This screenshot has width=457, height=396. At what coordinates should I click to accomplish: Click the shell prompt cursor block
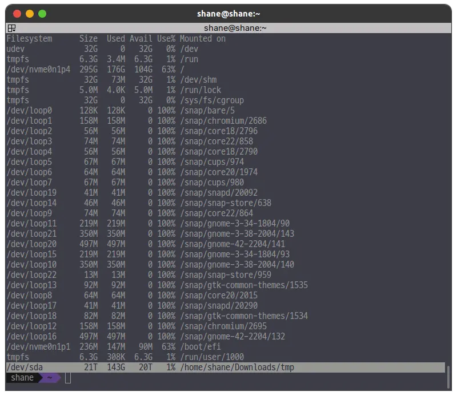(68, 378)
